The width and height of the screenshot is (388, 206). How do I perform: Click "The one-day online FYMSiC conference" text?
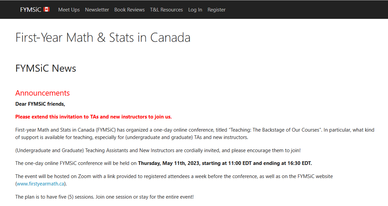click(x=76, y=163)
